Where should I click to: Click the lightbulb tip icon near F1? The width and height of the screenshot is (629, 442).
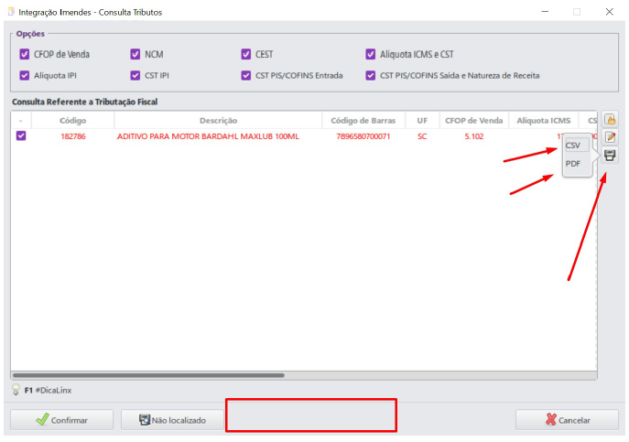(x=16, y=390)
